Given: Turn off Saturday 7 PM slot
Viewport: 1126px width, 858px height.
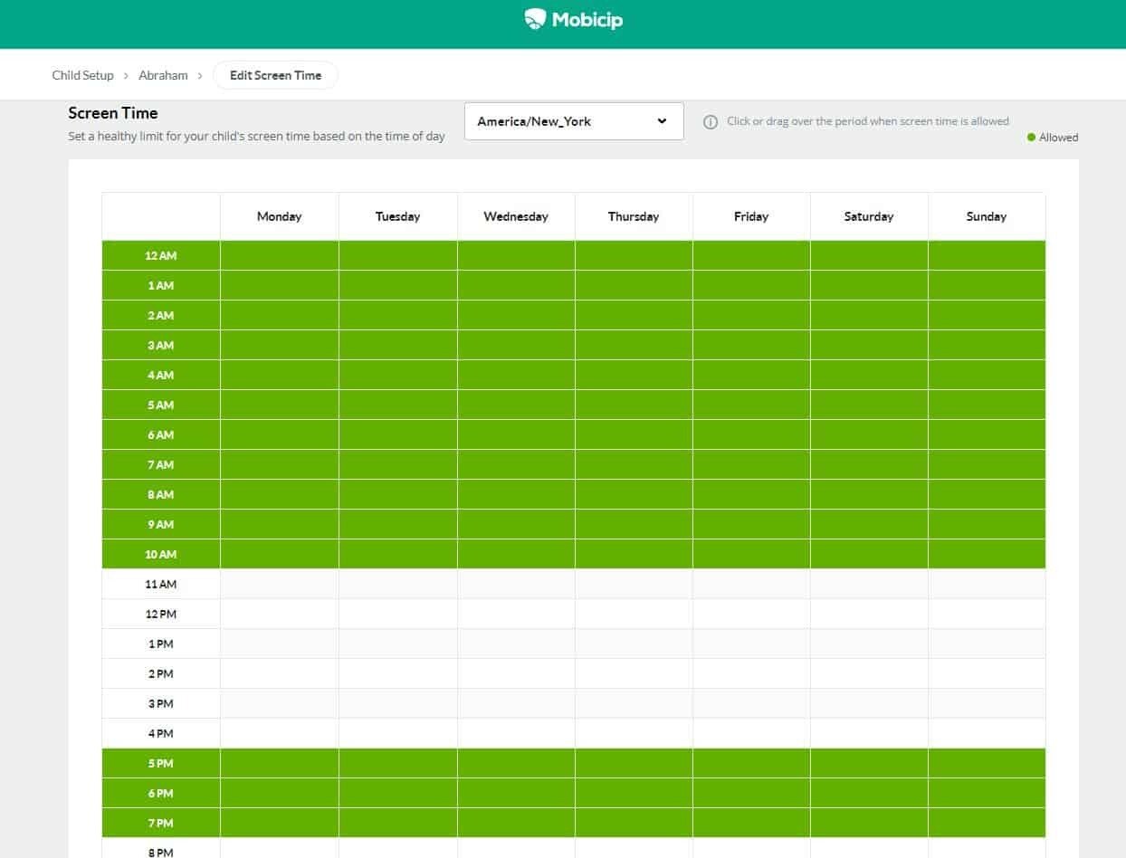Looking at the screenshot, I should tap(869, 823).
